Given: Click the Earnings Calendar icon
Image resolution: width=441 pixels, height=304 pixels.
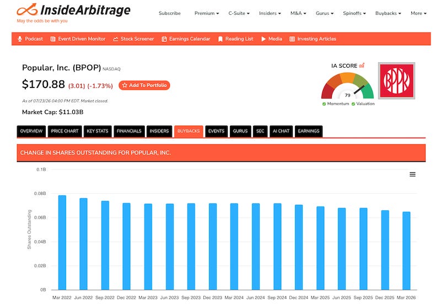Looking at the screenshot, I should coord(164,39).
